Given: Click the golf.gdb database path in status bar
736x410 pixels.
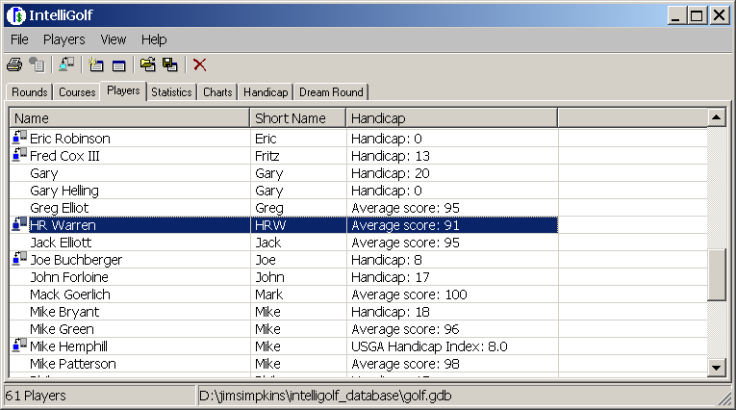Looking at the screenshot, I should pos(325,396).
